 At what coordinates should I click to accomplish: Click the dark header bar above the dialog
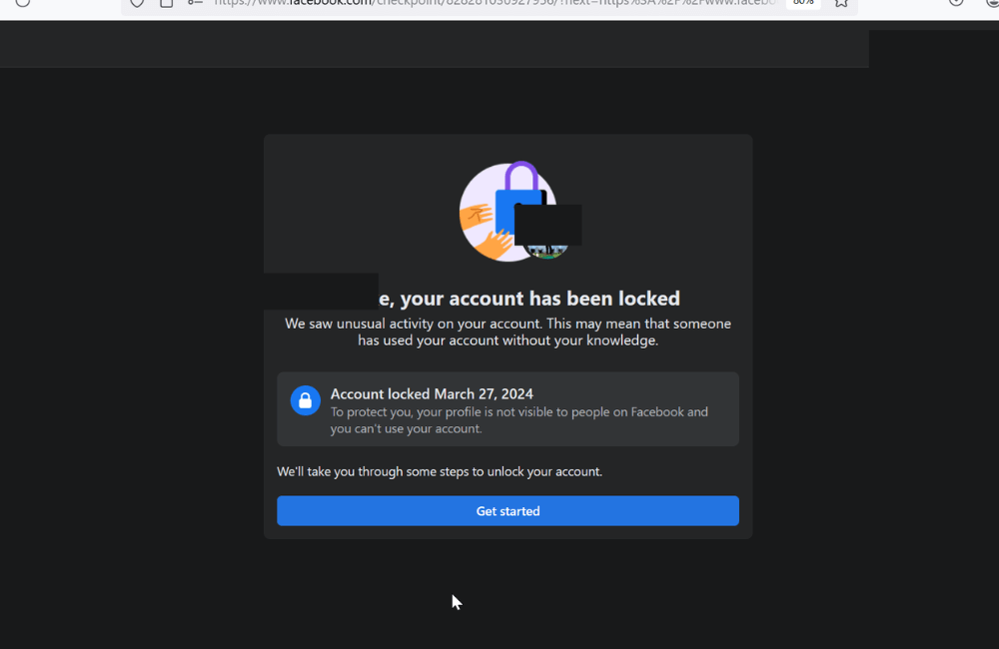[435, 45]
